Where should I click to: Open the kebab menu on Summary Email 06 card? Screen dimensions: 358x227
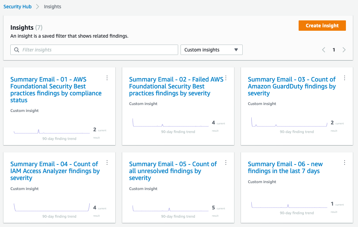tap(345, 162)
